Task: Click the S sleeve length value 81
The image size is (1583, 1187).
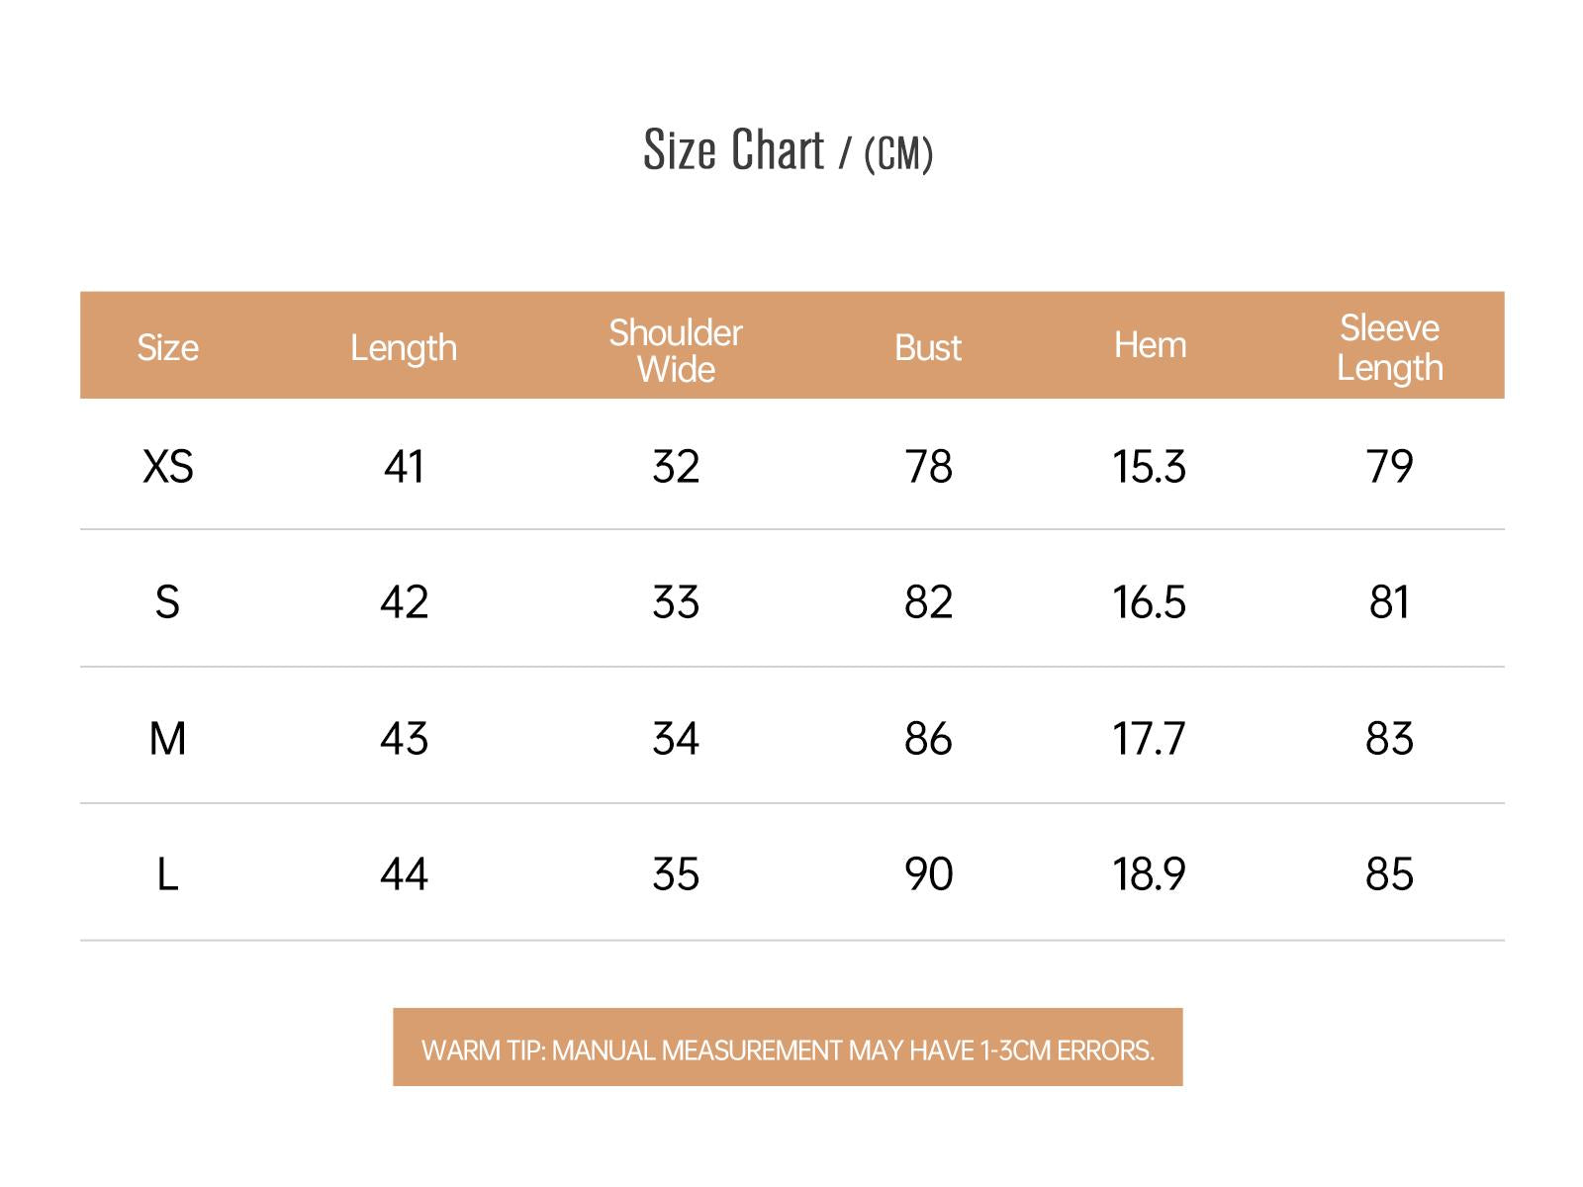Action: coord(1389,601)
